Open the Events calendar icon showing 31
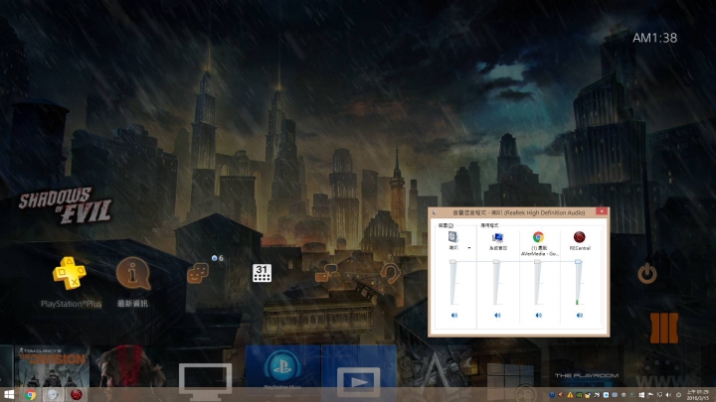 tap(263, 273)
